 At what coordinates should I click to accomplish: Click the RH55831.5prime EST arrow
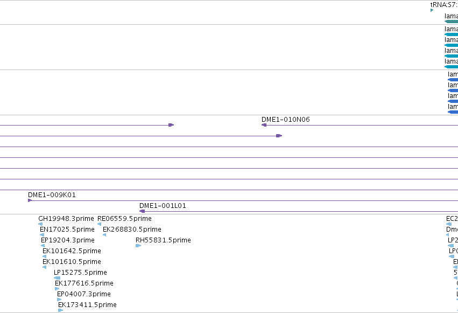[x=138, y=246]
